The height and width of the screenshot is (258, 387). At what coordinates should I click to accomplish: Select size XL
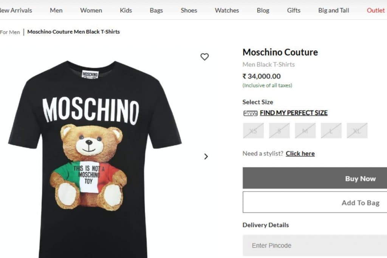click(x=357, y=131)
